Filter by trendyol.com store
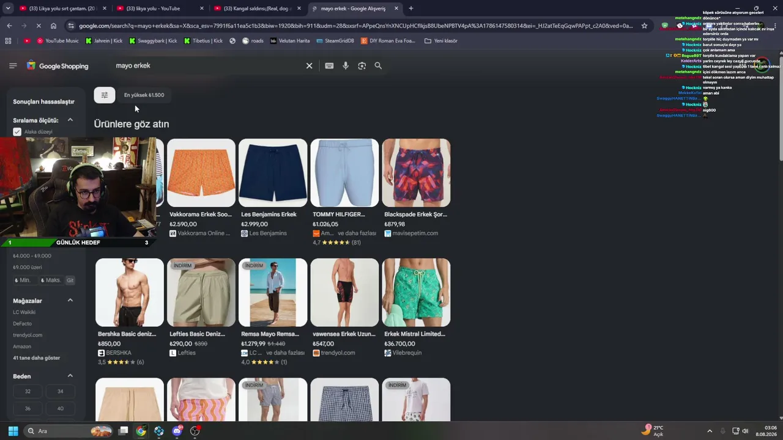783x440 pixels. pos(28,335)
